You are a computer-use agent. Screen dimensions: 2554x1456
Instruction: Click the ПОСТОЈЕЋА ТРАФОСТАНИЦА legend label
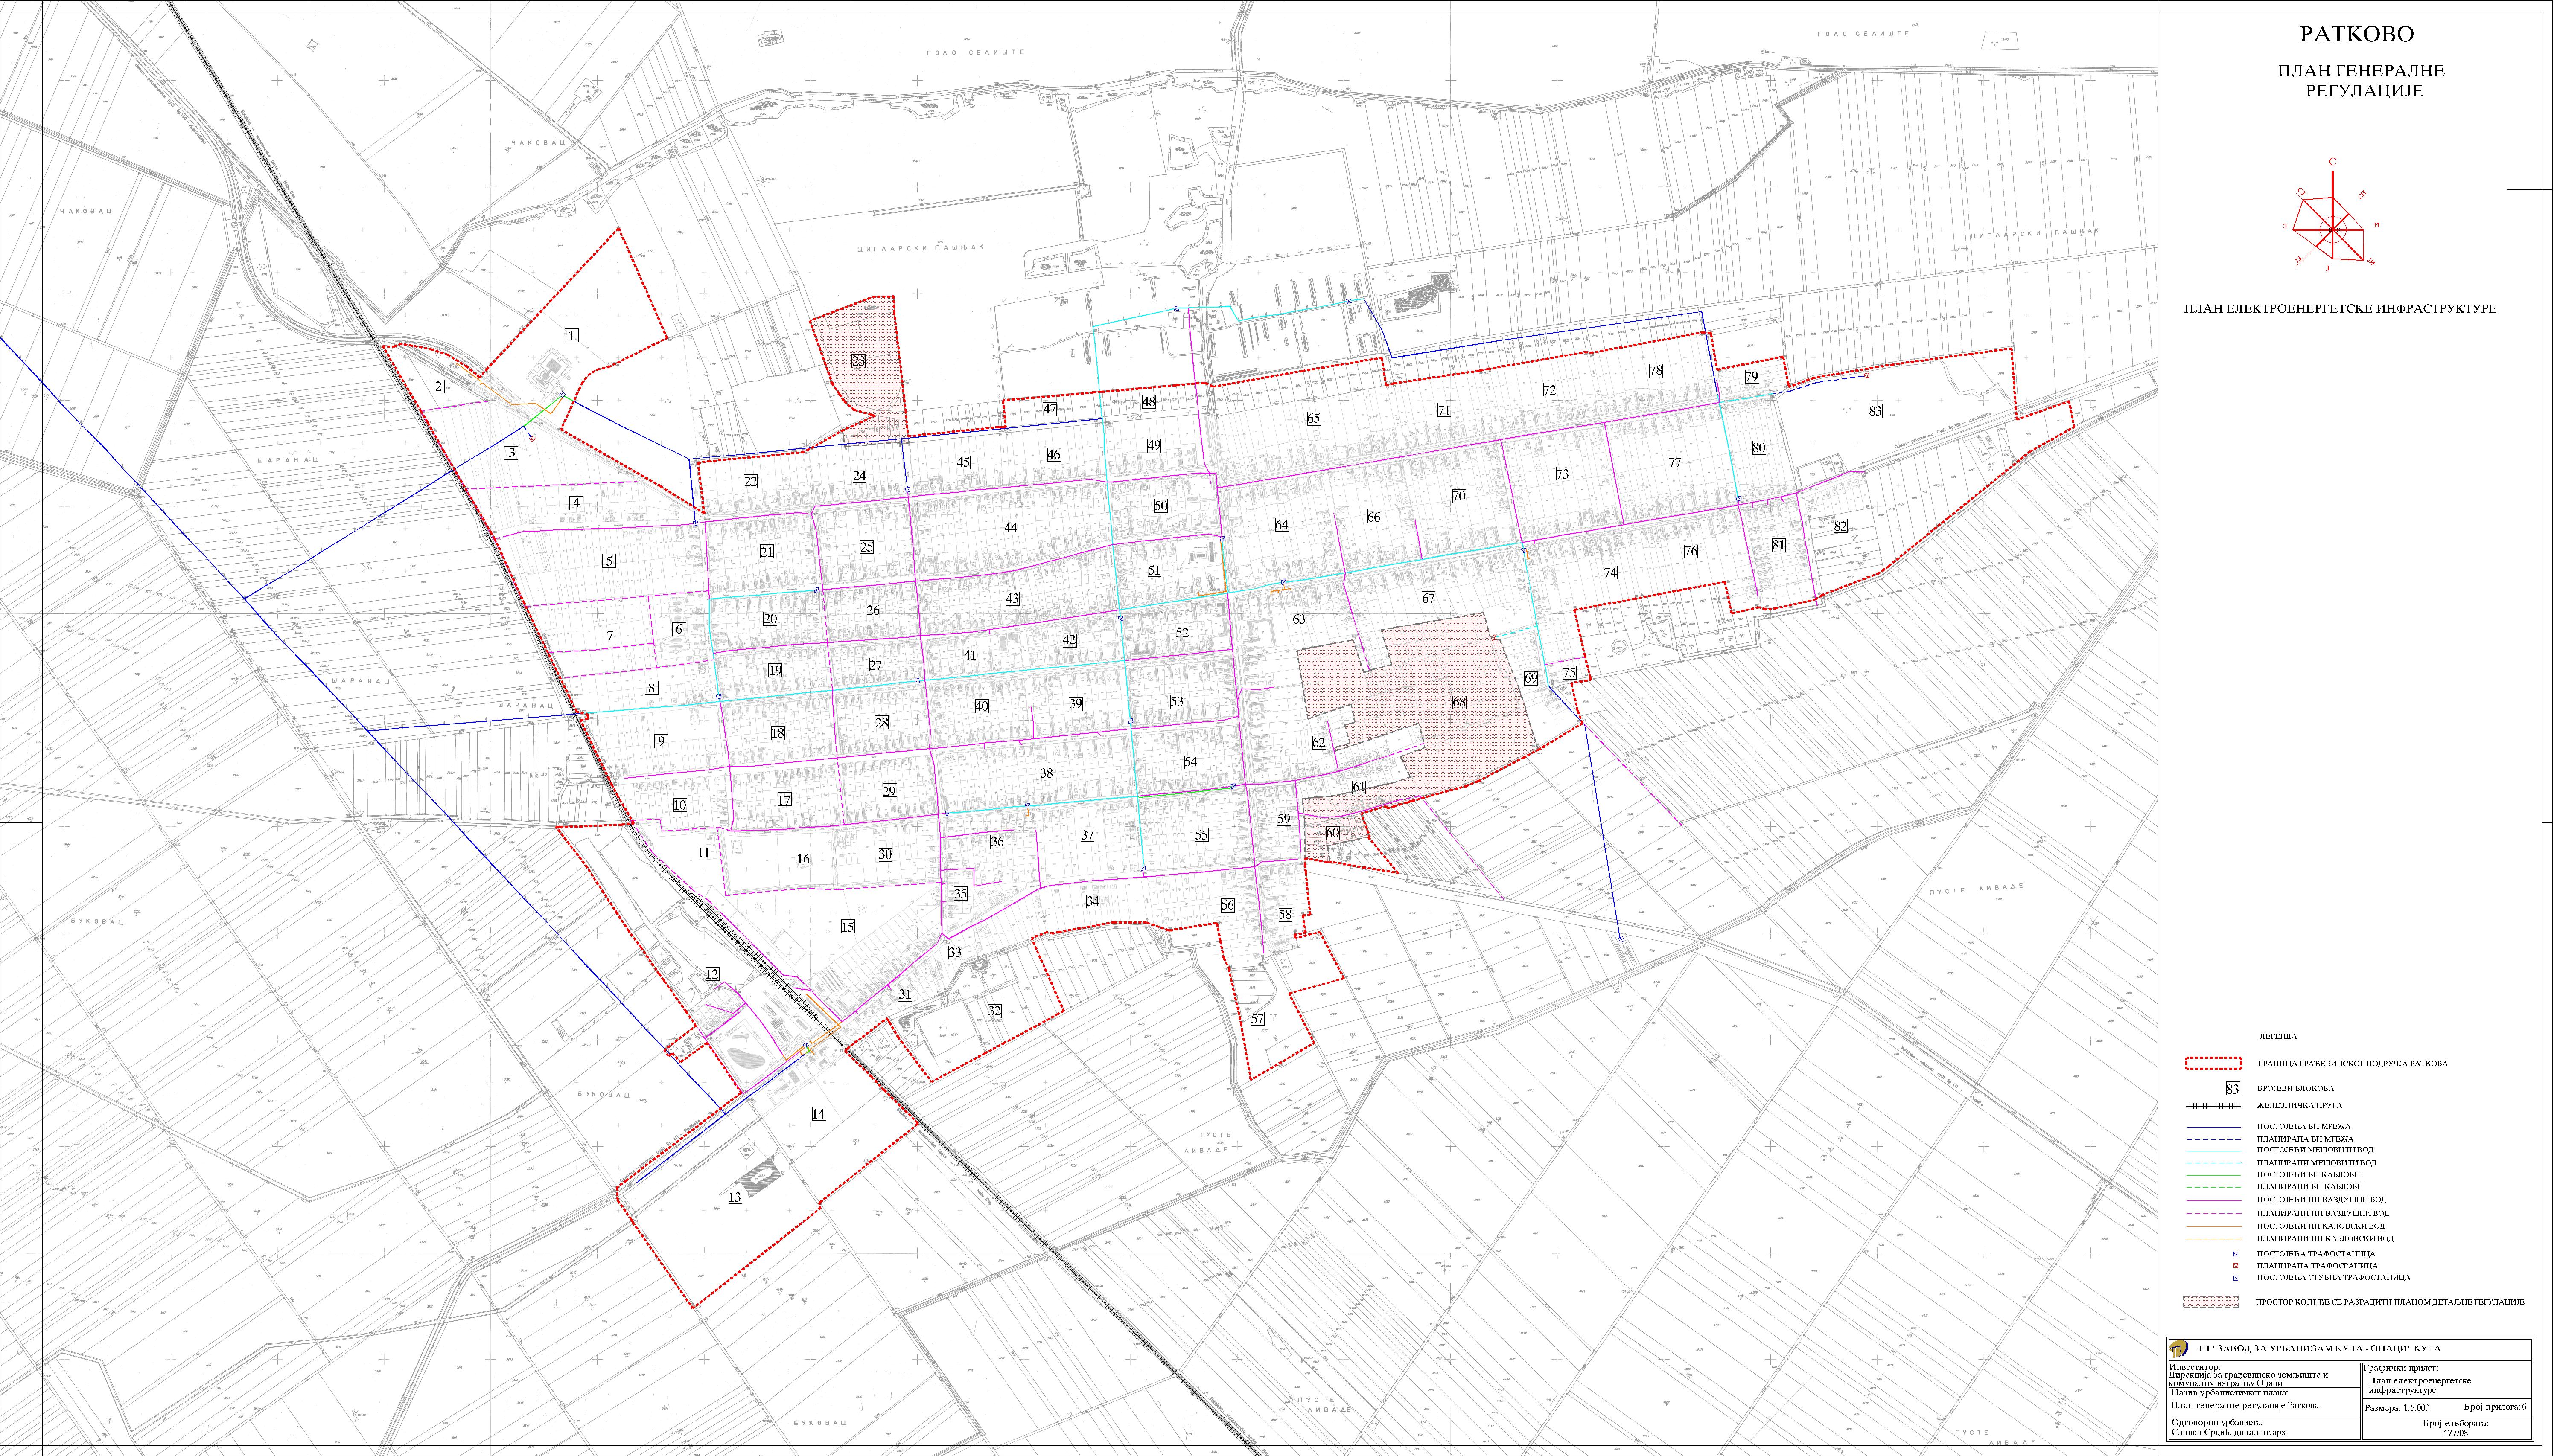coord(2316,1254)
